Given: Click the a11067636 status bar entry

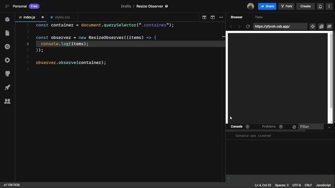Looking at the screenshot, I should click(12, 185).
